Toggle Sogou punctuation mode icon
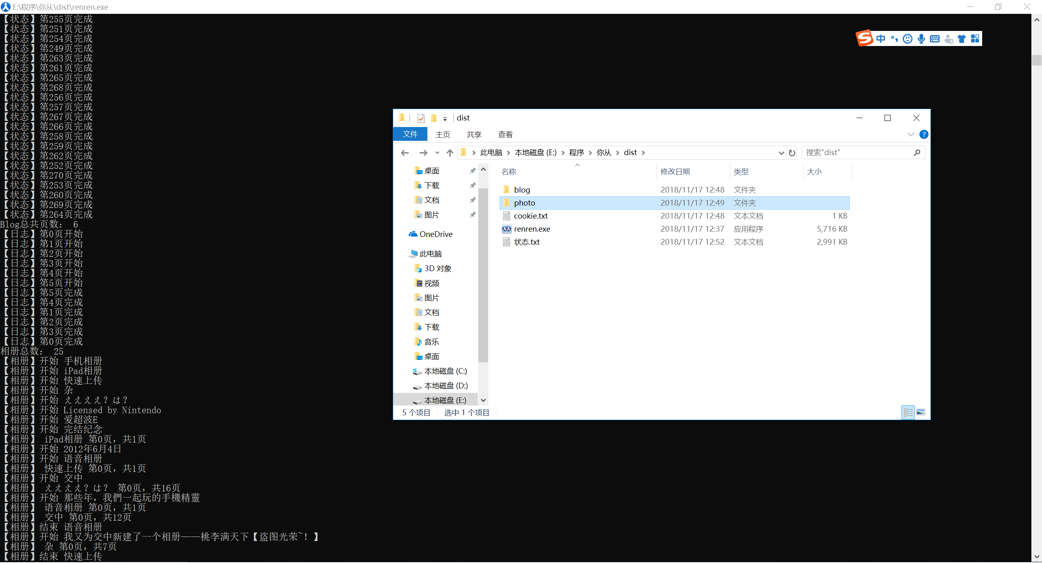The height and width of the screenshot is (563, 1042). [894, 39]
